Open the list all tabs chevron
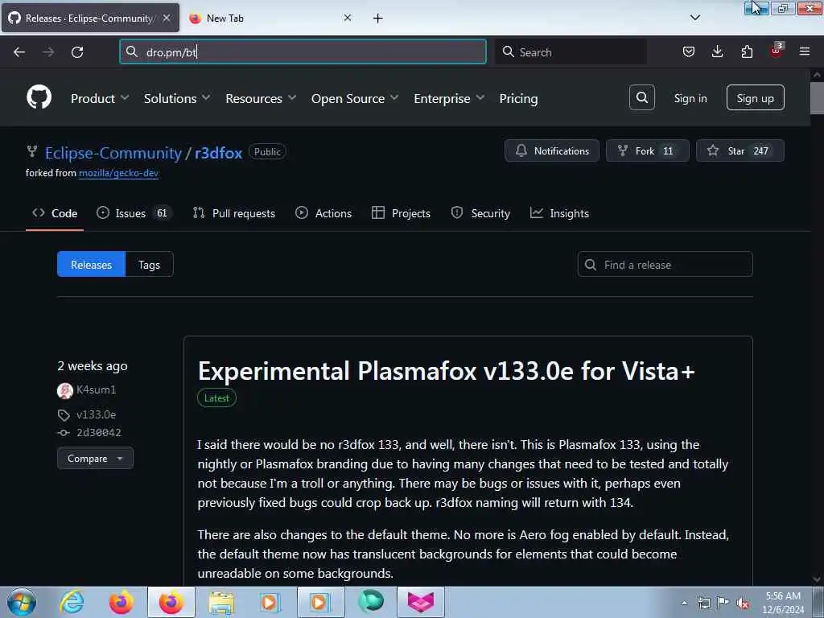Screen dimensions: 824x618 pyautogui.click(x=694, y=18)
